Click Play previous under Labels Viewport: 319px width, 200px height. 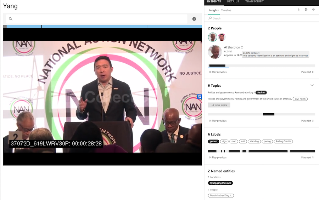(218, 158)
